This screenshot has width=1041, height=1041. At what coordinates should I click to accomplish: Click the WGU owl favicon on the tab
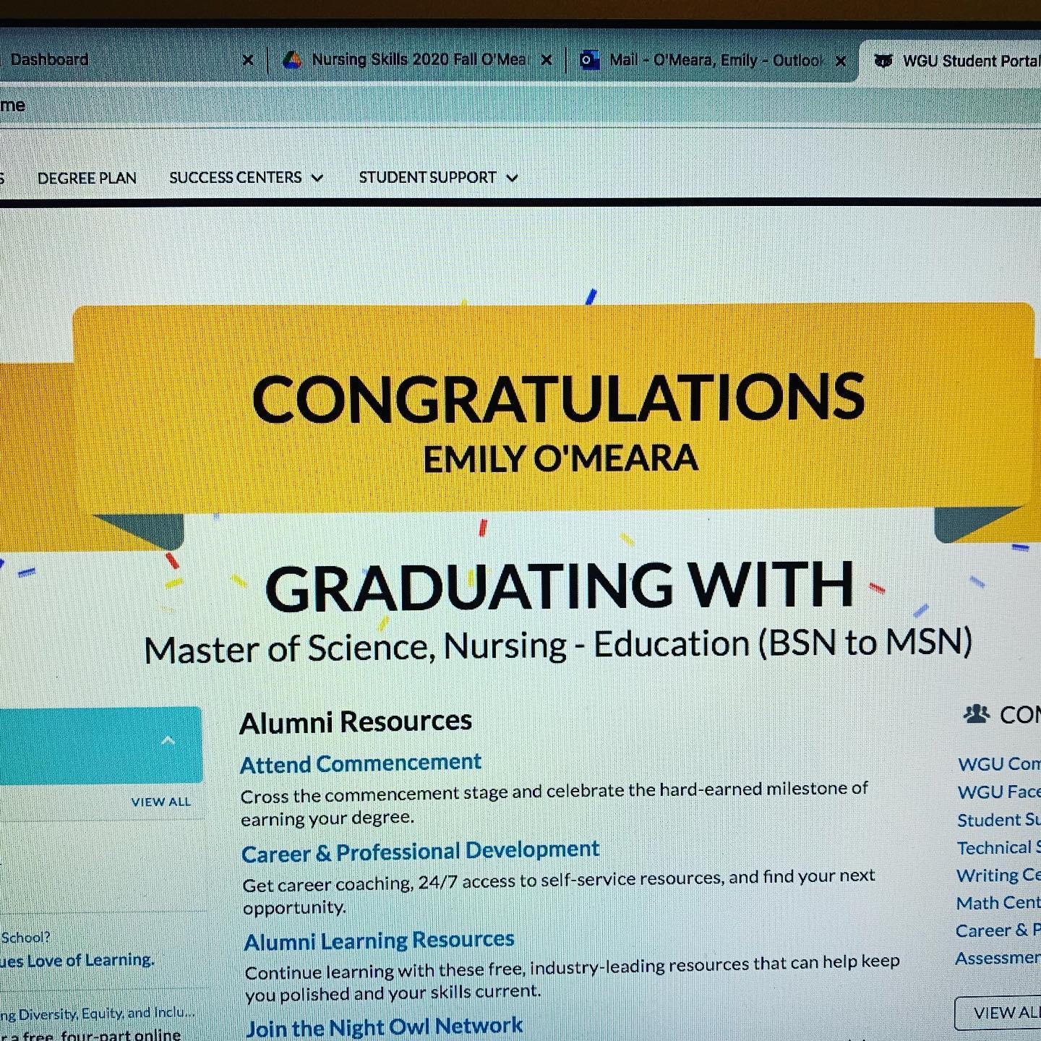pyautogui.click(x=883, y=61)
